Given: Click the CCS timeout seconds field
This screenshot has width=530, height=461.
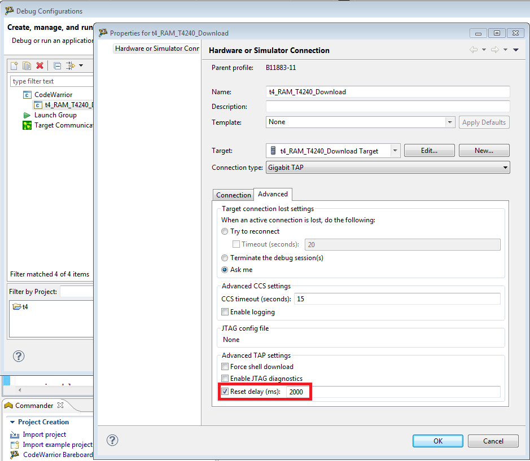Looking at the screenshot, I should click(x=397, y=298).
